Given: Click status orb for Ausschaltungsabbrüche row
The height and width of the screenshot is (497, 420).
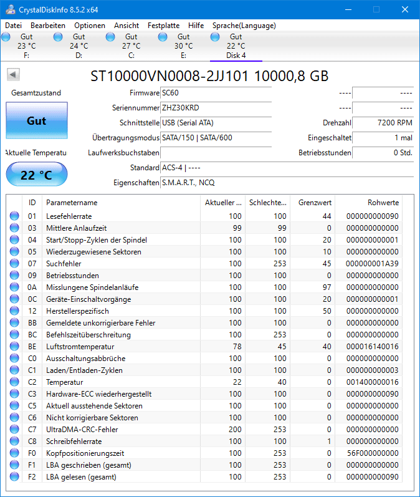Looking at the screenshot, I should coord(14,358).
